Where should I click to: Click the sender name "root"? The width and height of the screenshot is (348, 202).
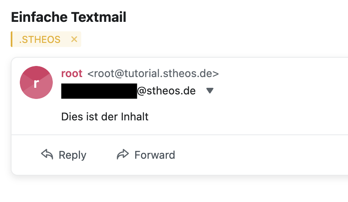[x=72, y=74]
